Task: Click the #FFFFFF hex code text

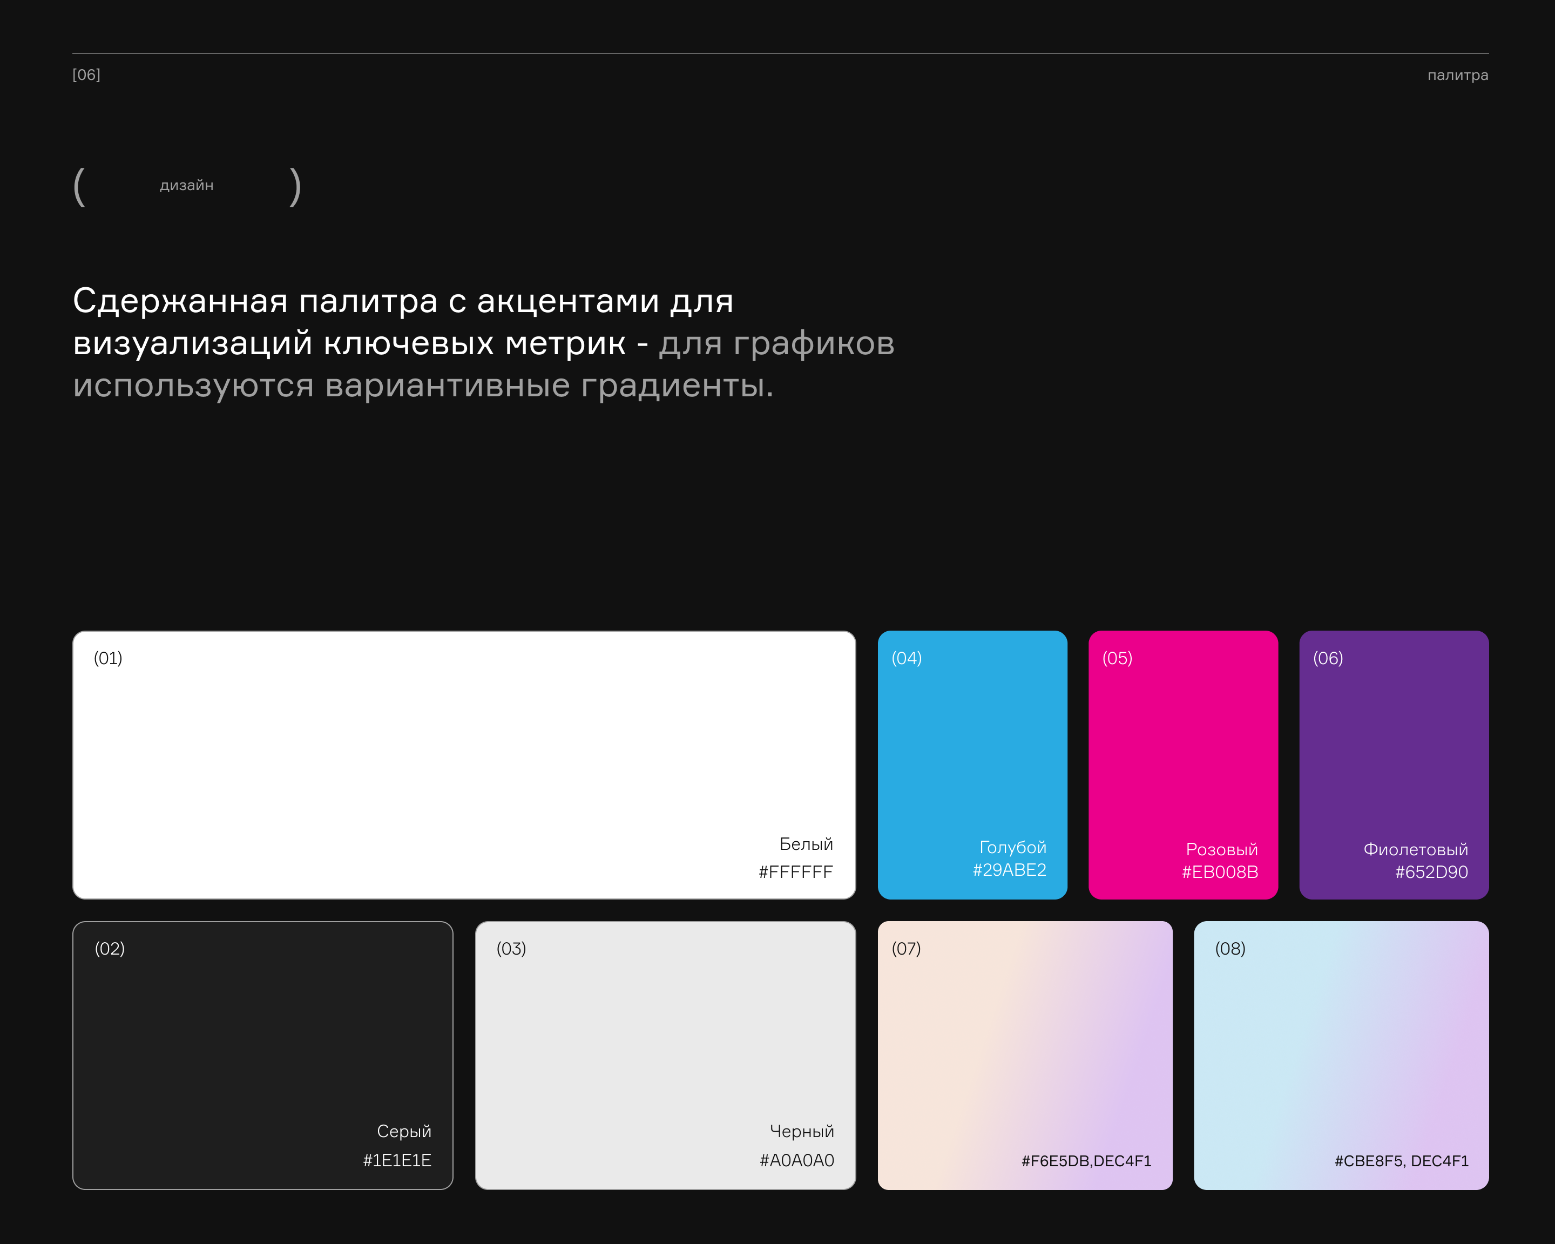Action: click(x=795, y=872)
